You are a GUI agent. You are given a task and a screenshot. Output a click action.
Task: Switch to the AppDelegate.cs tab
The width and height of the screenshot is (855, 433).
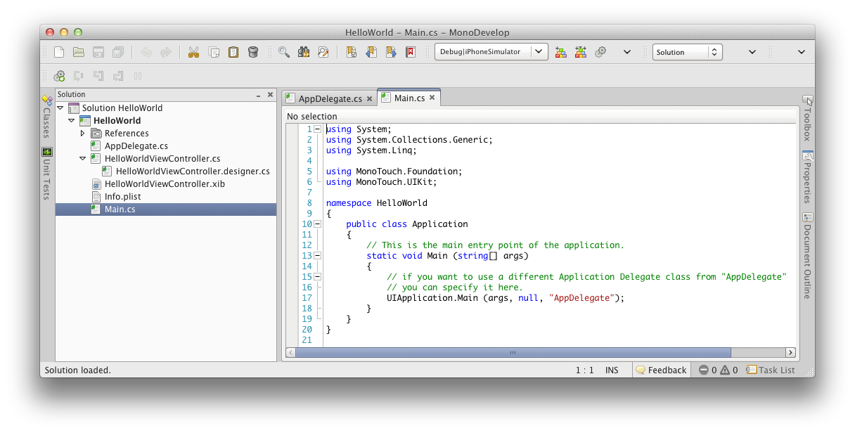click(x=328, y=98)
